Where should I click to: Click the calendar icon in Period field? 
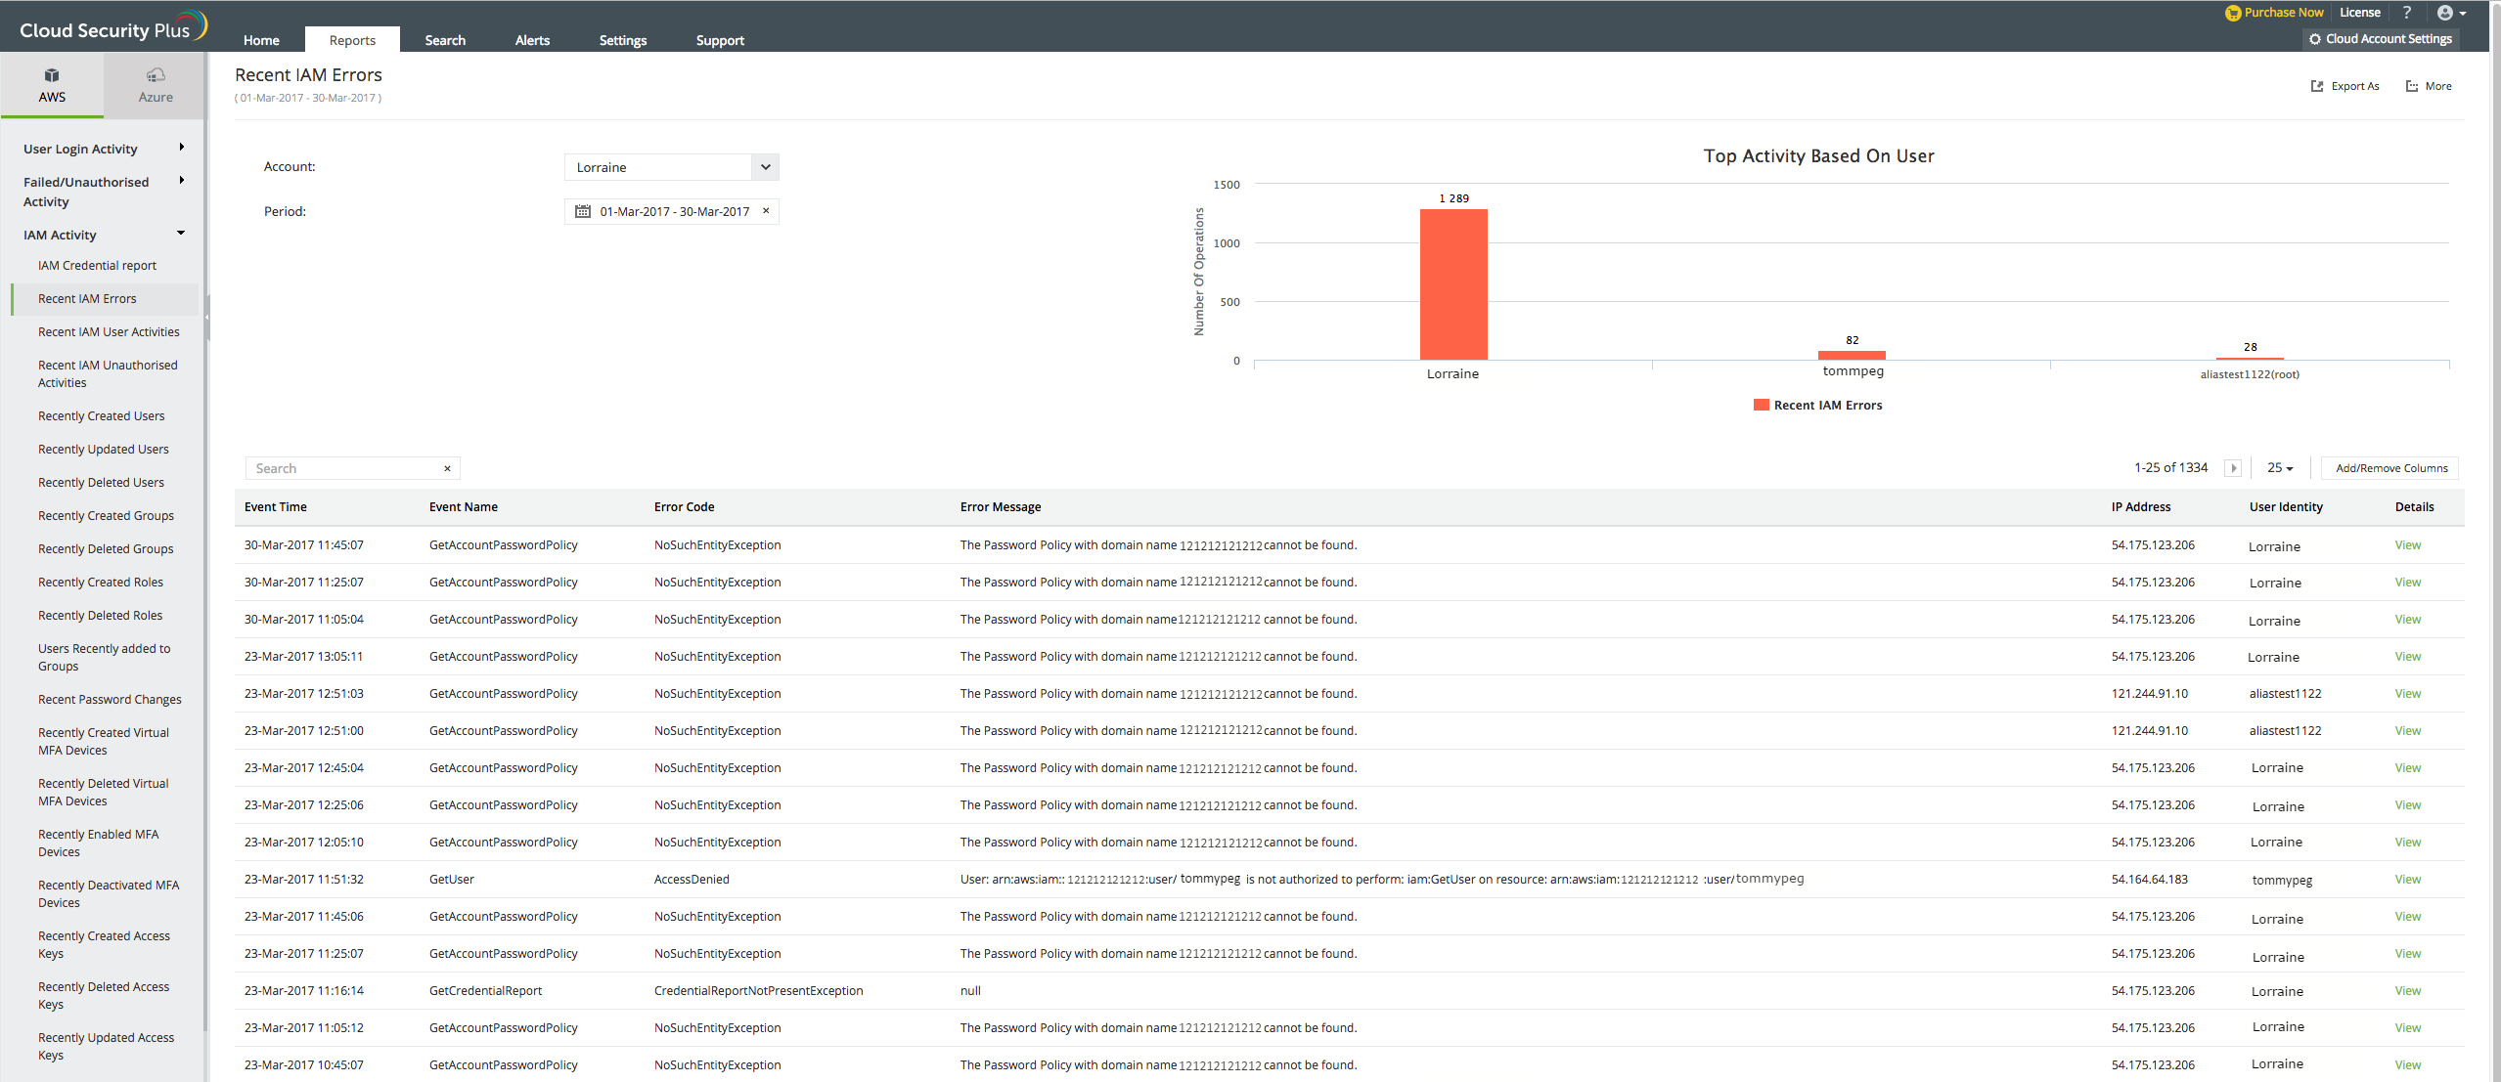click(583, 211)
